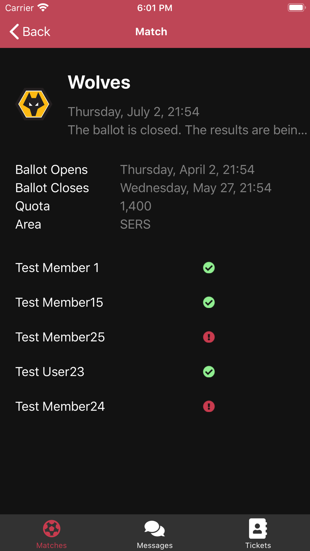Tap red alert icon beside Test Member25
The height and width of the screenshot is (551, 310).
(209, 337)
